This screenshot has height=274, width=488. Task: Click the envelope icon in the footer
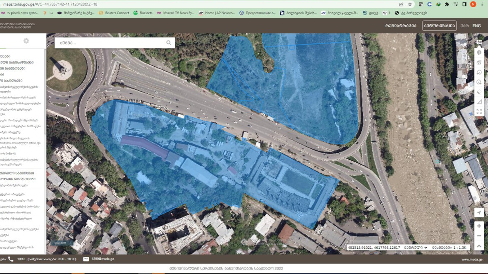click(x=86, y=259)
